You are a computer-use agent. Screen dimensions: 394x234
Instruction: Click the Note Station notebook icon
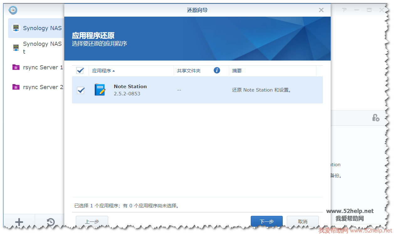(x=100, y=90)
